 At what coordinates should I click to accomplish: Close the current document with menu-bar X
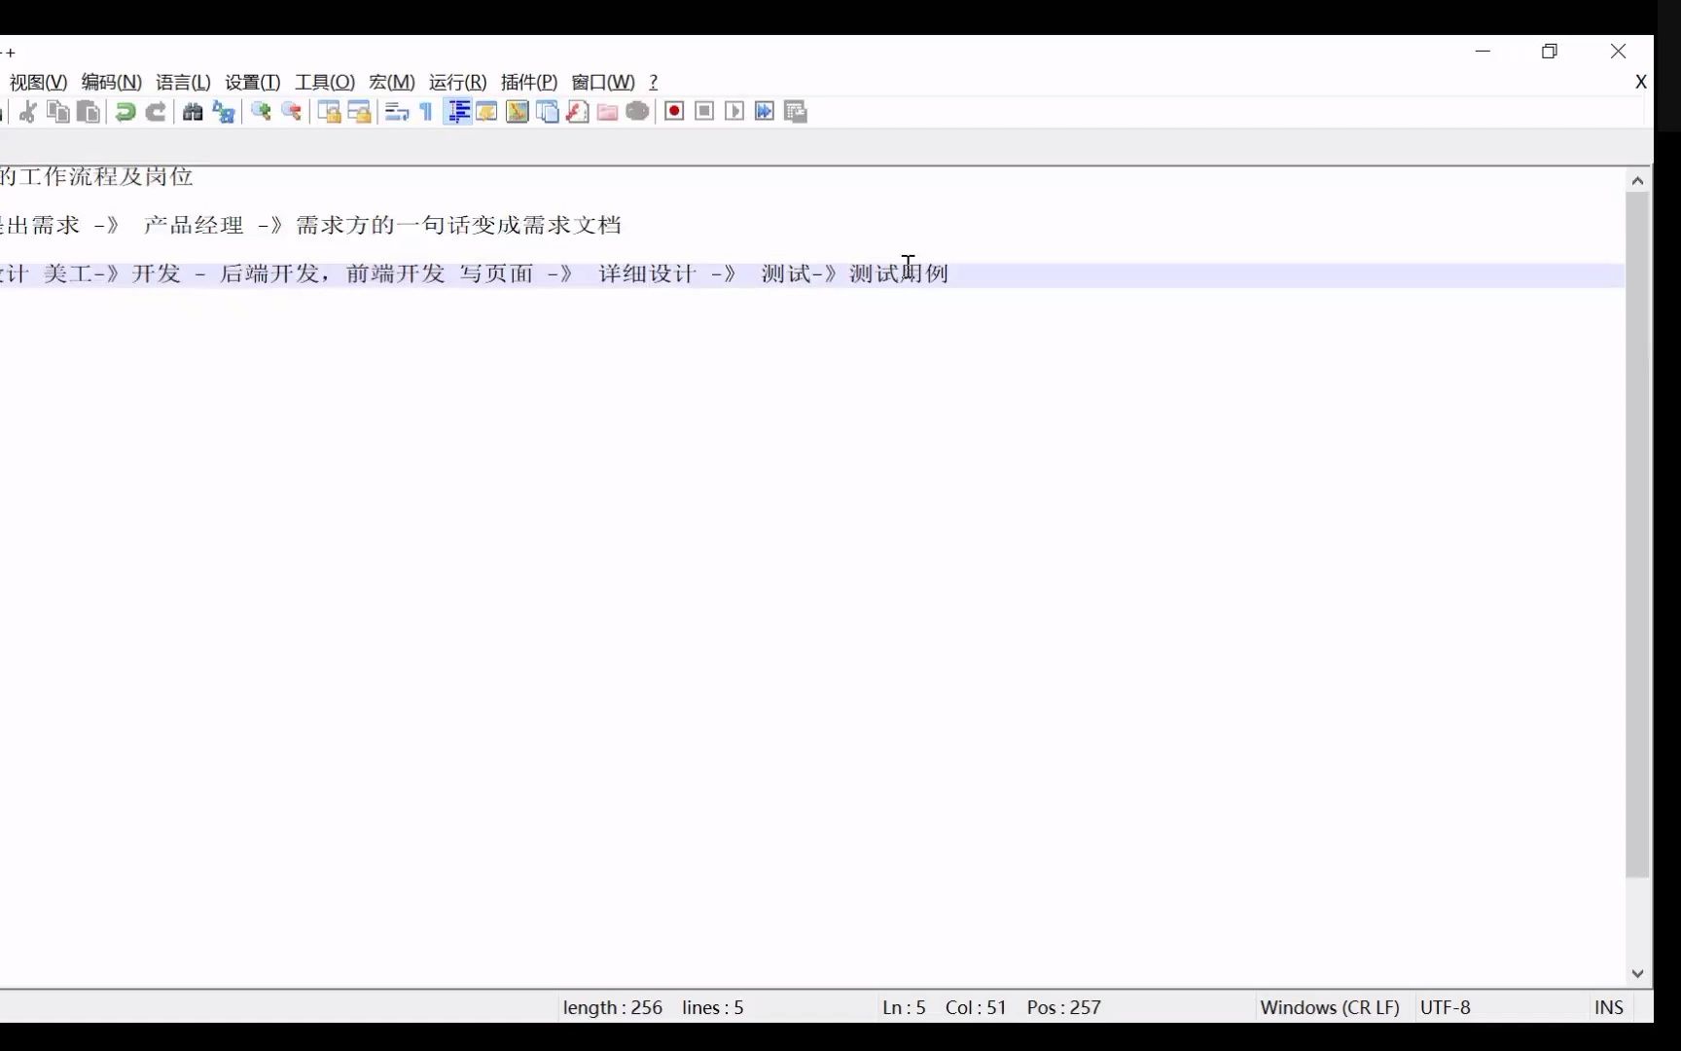click(x=1640, y=83)
